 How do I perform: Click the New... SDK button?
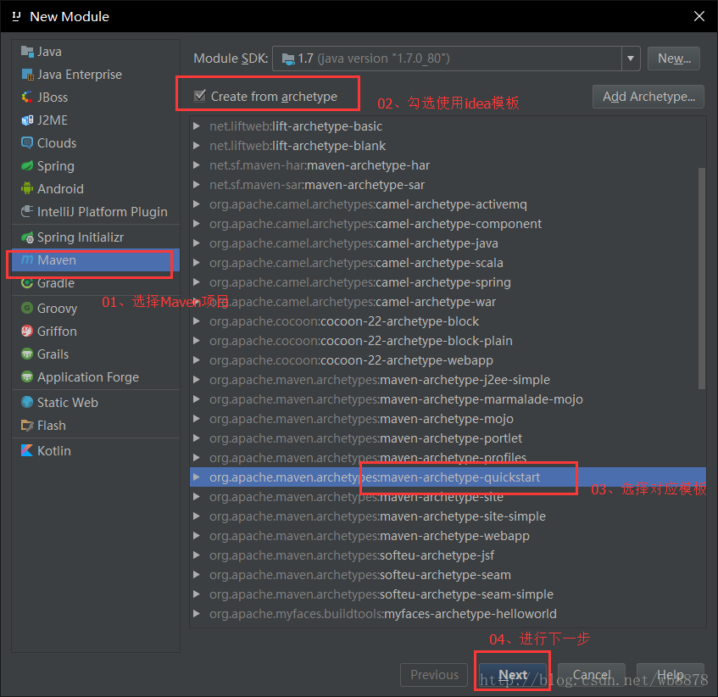point(674,59)
